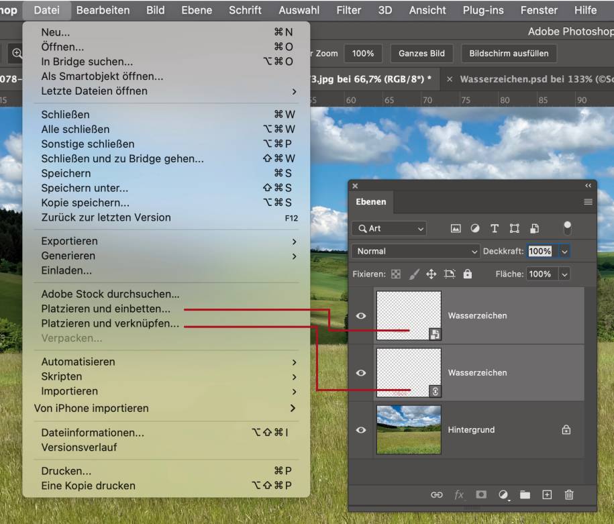Screen dimensions: 614x524
Task: Select the zoom in magnifier tool
Action: pyautogui.click(x=17, y=53)
